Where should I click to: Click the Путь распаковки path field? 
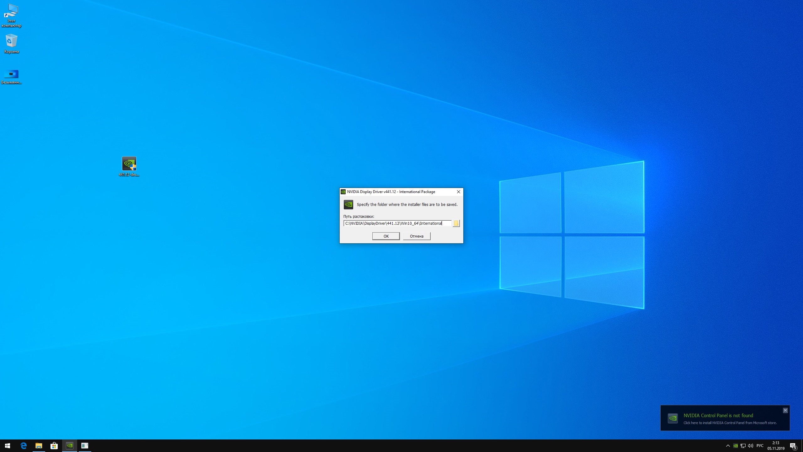(x=397, y=223)
